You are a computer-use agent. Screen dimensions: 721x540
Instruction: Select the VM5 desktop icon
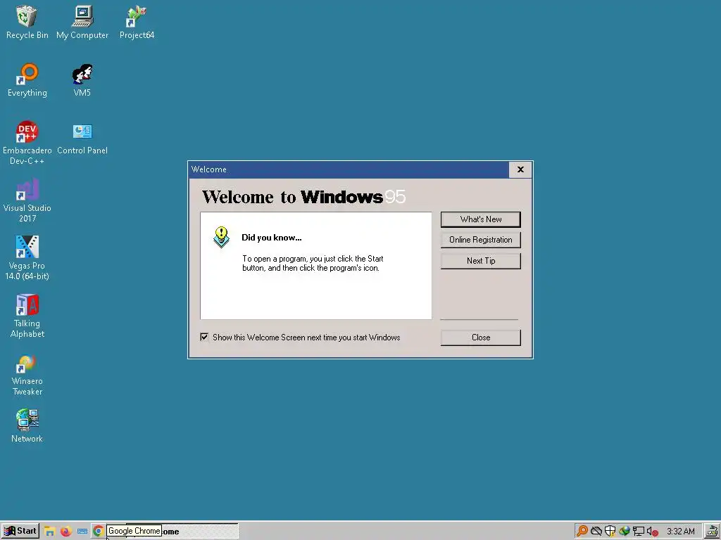coord(82,80)
